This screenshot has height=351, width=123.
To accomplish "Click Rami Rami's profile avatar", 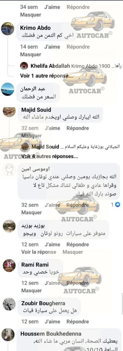I will pyautogui.click(x=9, y=266).
